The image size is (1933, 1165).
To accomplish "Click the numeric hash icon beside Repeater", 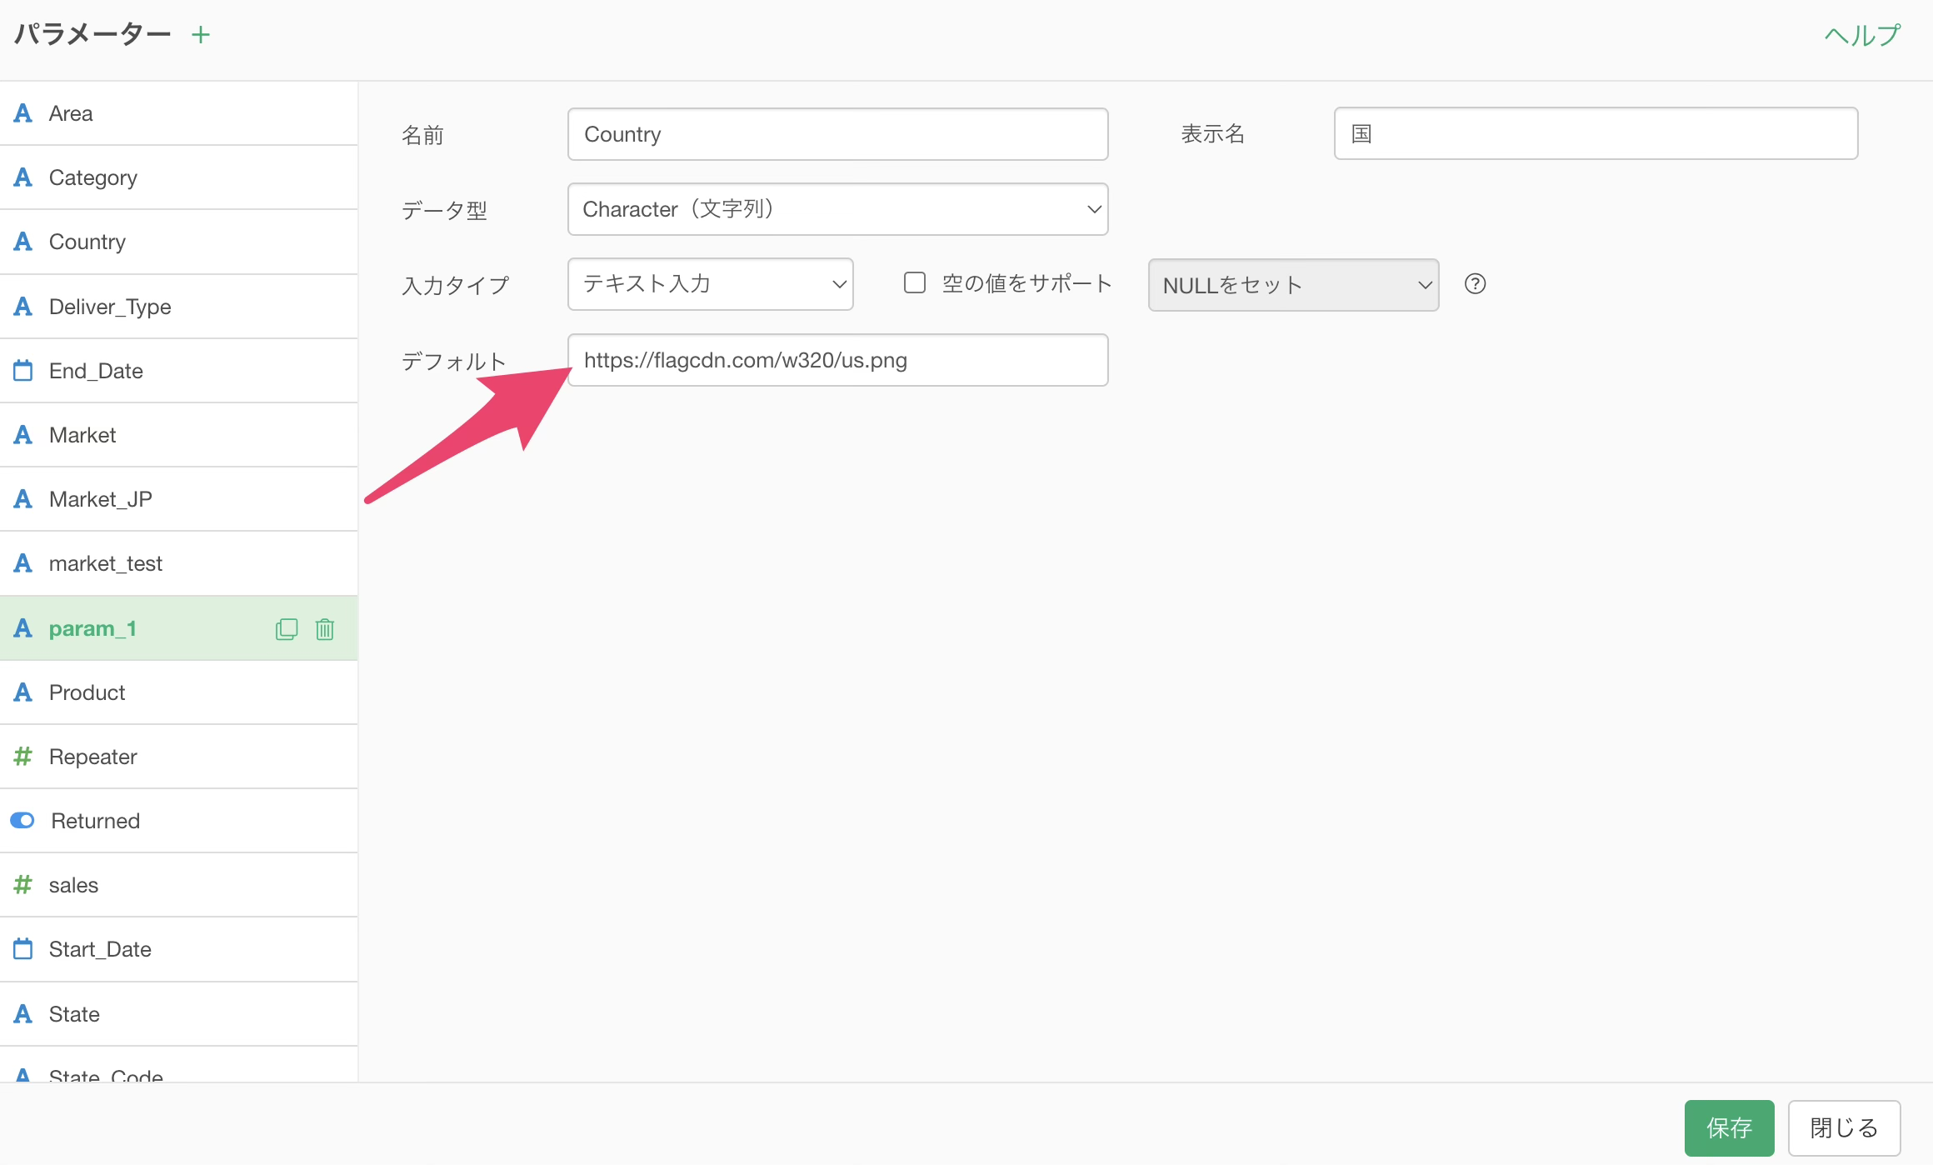I will [x=23, y=757].
